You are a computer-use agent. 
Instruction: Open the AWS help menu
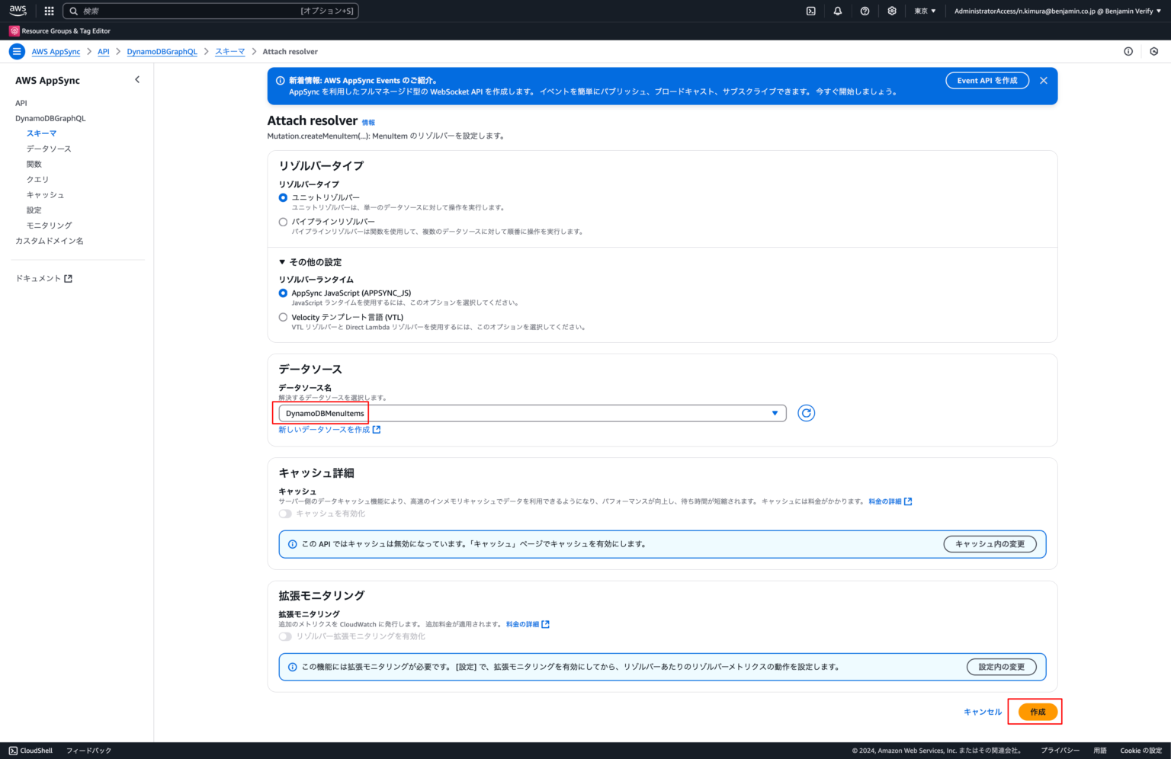(x=865, y=11)
